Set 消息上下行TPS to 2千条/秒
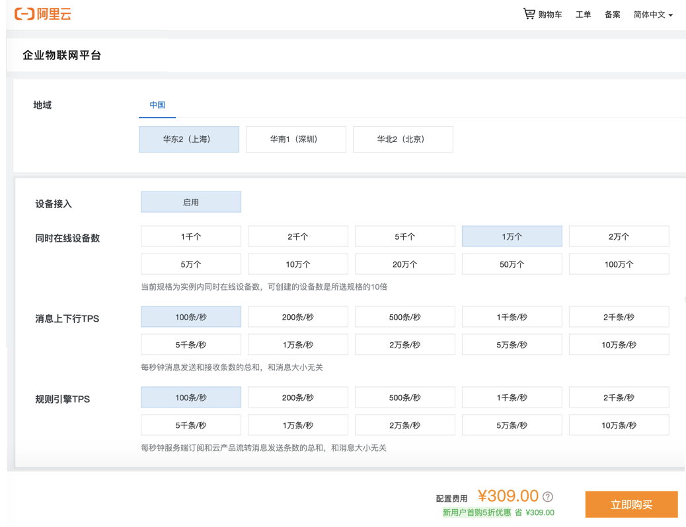This screenshot has height=527, width=686. tap(619, 317)
